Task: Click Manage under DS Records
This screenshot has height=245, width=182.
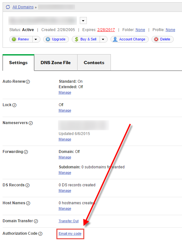Action: (65, 190)
